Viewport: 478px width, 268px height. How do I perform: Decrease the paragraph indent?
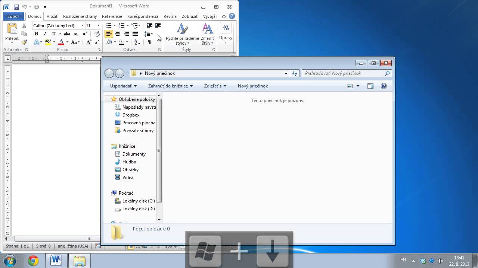click(149, 25)
